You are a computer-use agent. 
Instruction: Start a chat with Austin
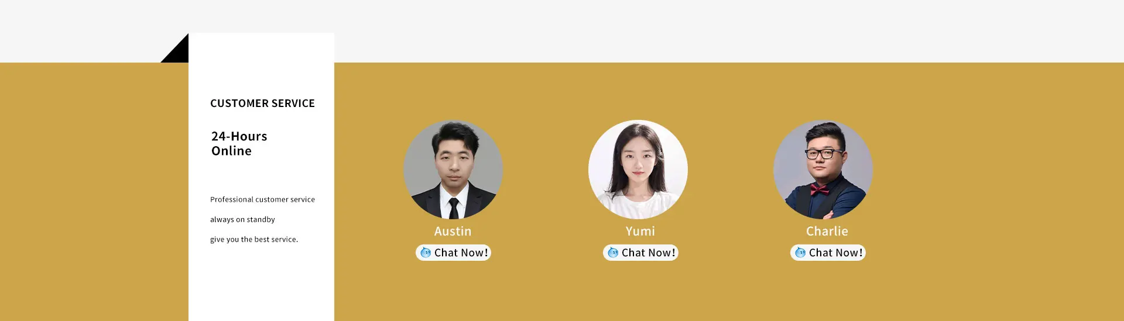point(453,253)
